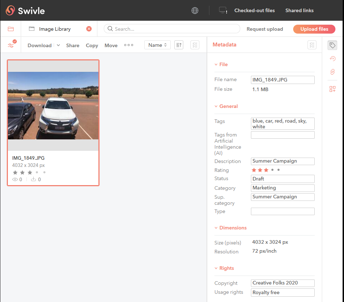This screenshot has width=344, height=302.
Task: Open the Usage rights field
Action: 282,292
